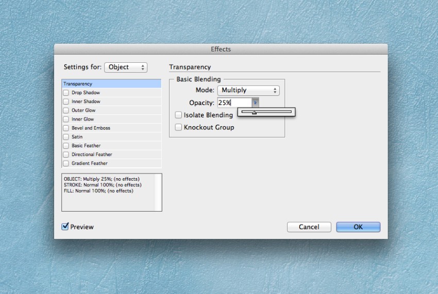Viewport: 438px width, 294px height.
Task: Toggle the Knockout Group checkbox
Action: (178, 127)
